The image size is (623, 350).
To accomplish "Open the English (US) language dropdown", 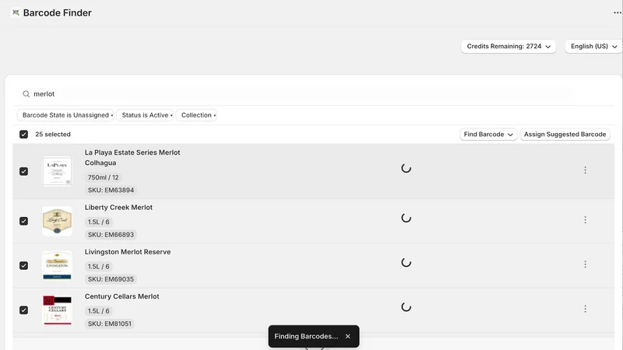I will [x=593, y=47].
